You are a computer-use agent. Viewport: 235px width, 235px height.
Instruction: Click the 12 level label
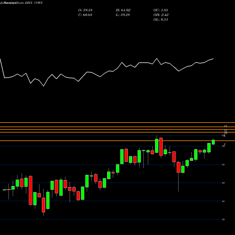point(226,131)
